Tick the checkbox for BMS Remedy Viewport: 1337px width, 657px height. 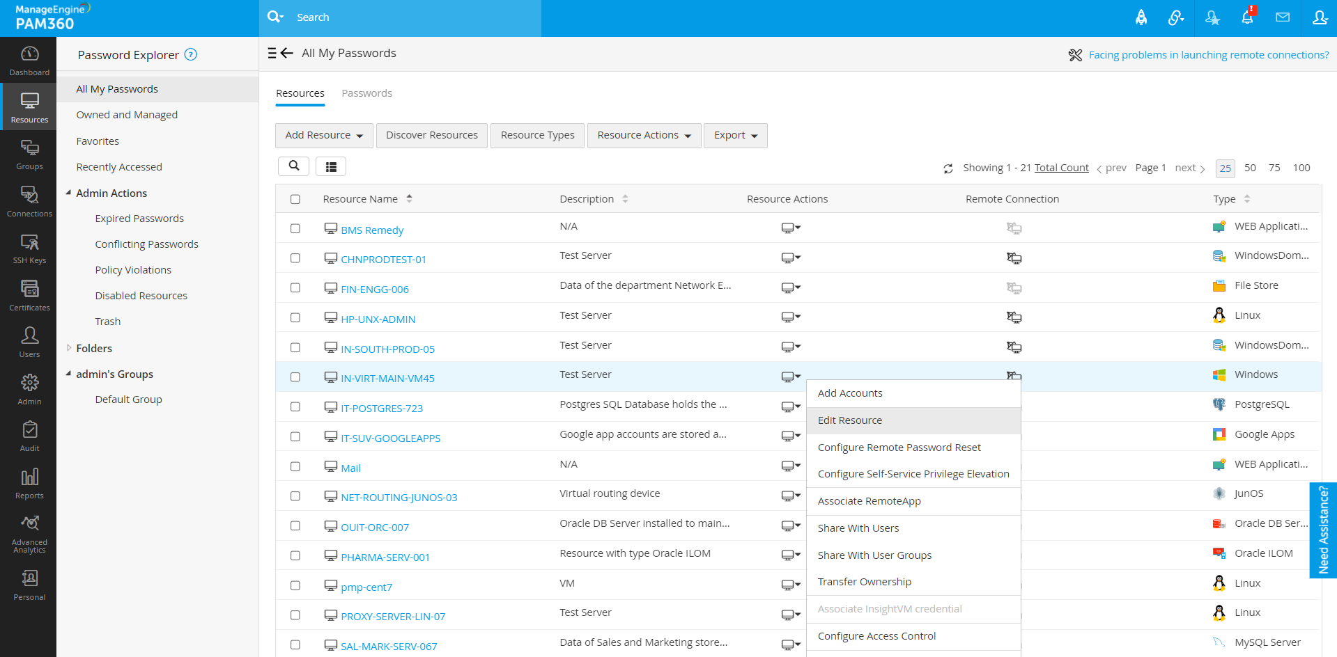point(295,228)
